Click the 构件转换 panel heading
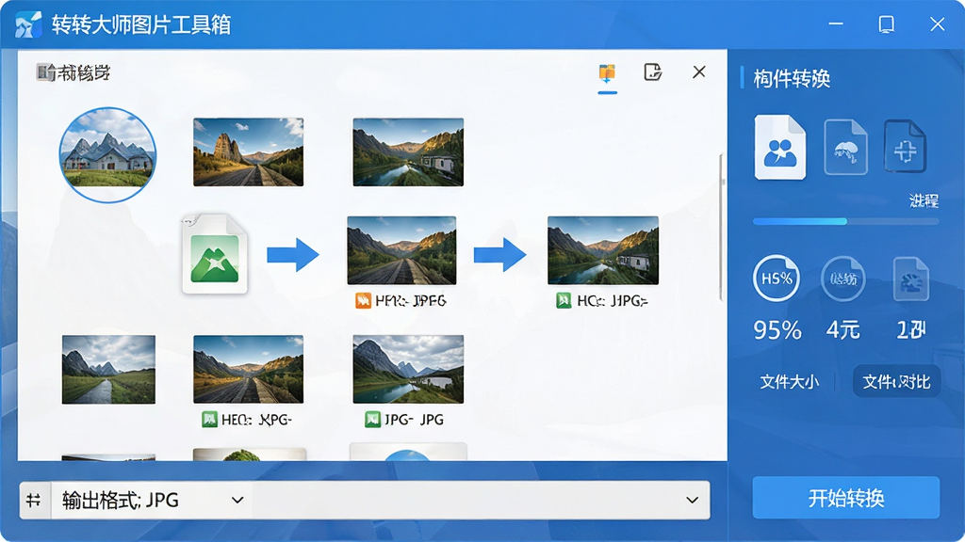 tap(792, 79)
